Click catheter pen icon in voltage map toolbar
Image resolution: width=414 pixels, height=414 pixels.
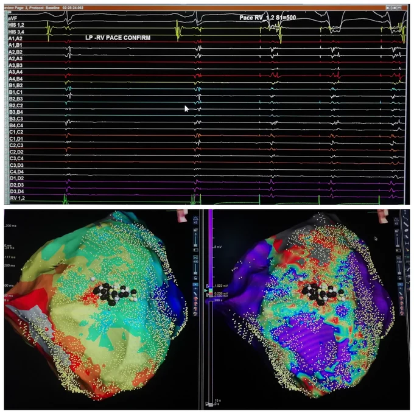click(x=401, y=294)
